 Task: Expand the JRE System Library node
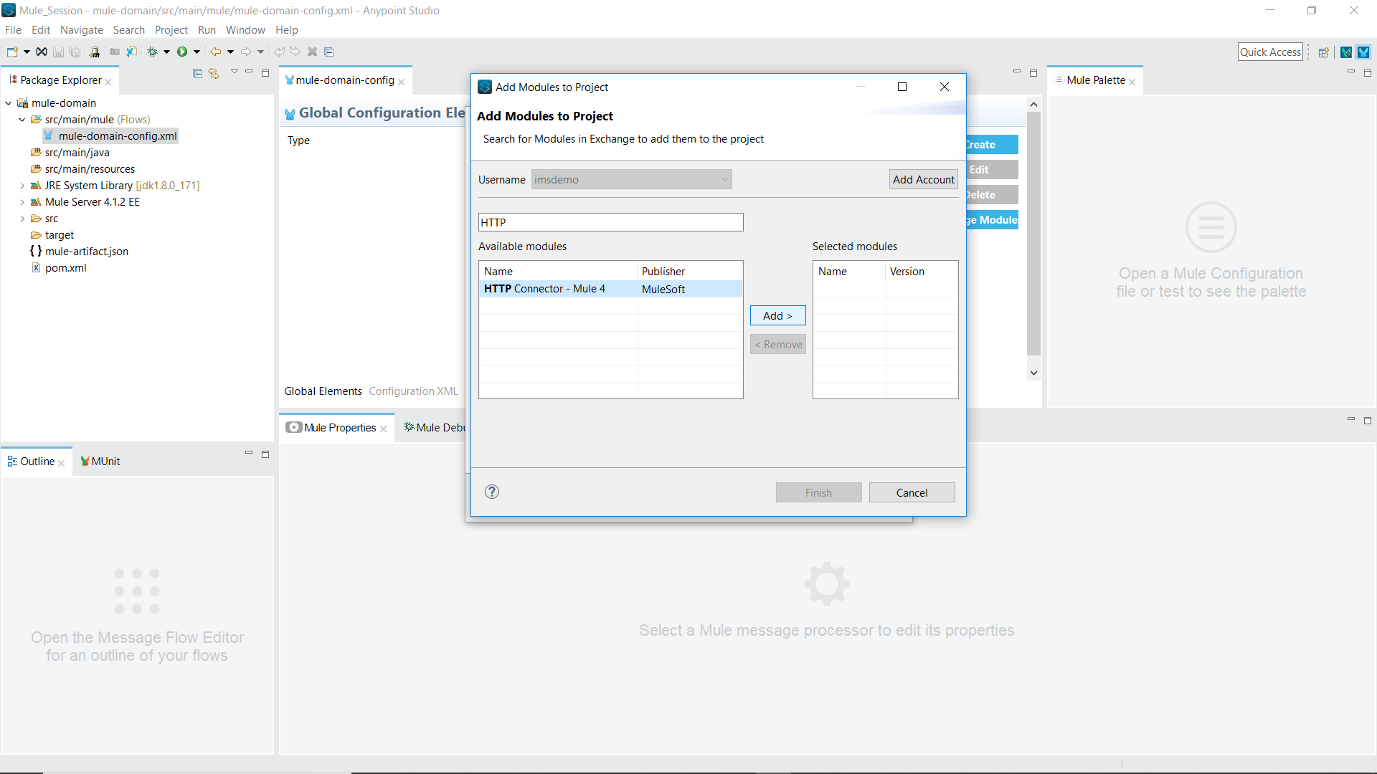[x=22, y=186]
